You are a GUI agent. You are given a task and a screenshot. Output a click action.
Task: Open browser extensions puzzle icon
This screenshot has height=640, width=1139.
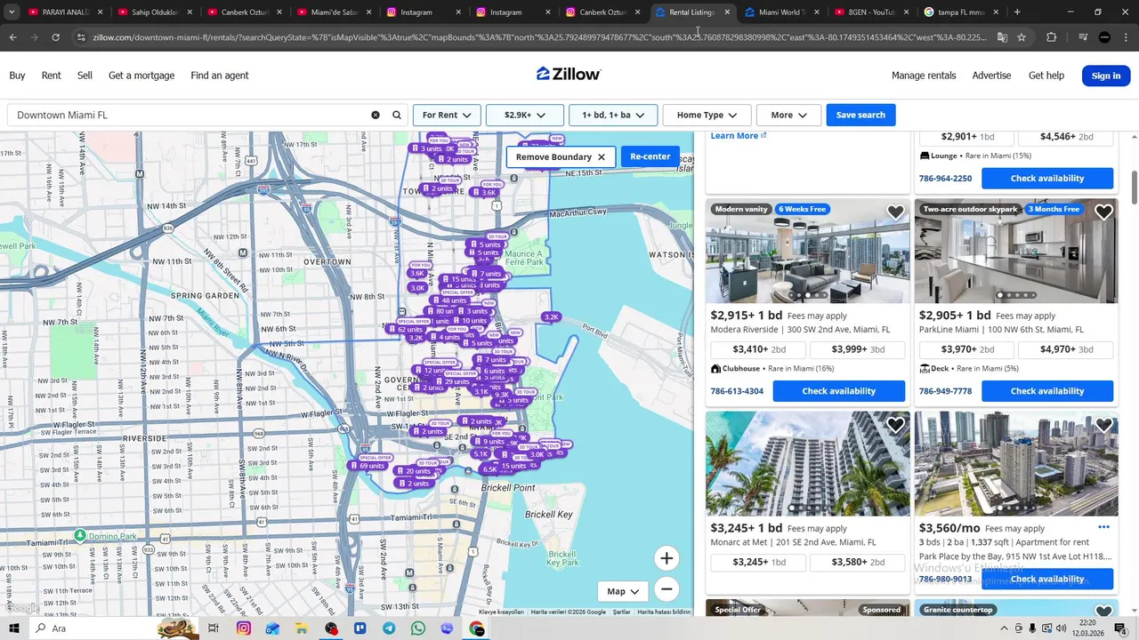pyautogui.click(x=1052, y=37)
